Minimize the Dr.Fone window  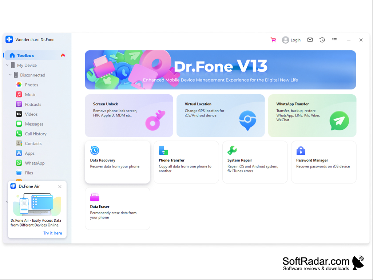click(349, 40)
